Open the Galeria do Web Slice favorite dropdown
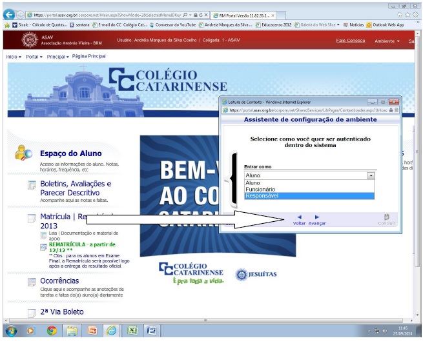Viewport: 423px width, 345px height. tap(317, 25)
